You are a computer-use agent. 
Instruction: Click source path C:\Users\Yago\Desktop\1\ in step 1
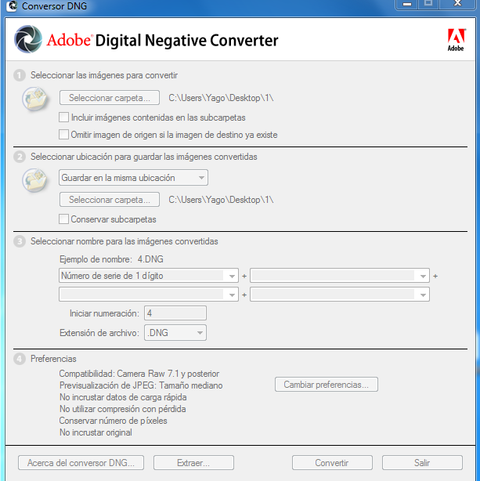pos(221,98)
